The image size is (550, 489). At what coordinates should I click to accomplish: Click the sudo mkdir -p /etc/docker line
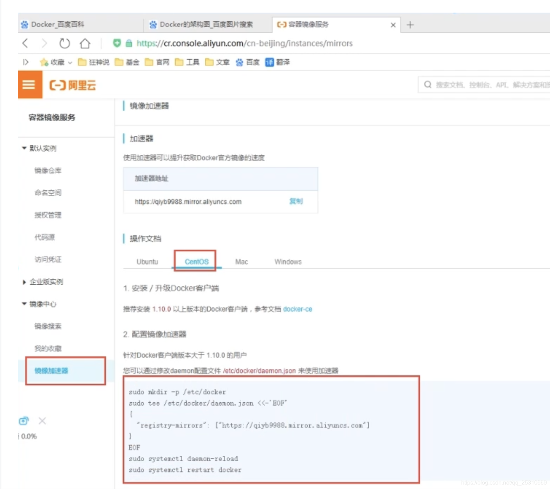(x=177, y=392)
